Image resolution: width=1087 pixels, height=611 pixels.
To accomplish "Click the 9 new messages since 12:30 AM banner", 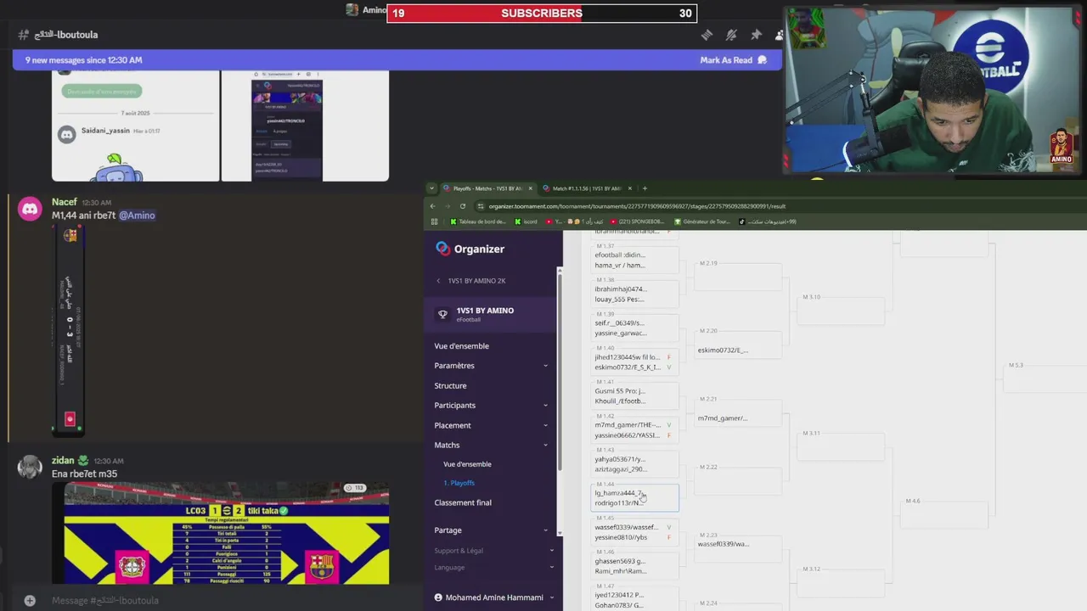I will (397, 60).
